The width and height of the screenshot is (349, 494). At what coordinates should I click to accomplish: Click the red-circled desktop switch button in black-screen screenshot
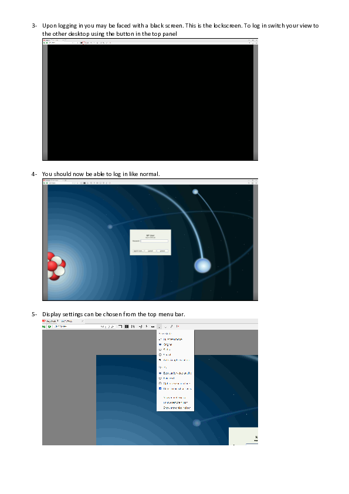click(x=84, y=42)
